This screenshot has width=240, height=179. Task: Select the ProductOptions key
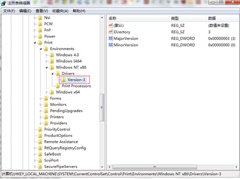pyautogui.click(x=58, y=135)
